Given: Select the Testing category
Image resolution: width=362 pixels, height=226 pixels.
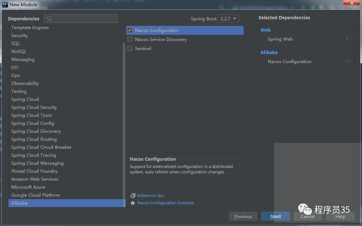Looking at the screenshot, I should 65,91.
